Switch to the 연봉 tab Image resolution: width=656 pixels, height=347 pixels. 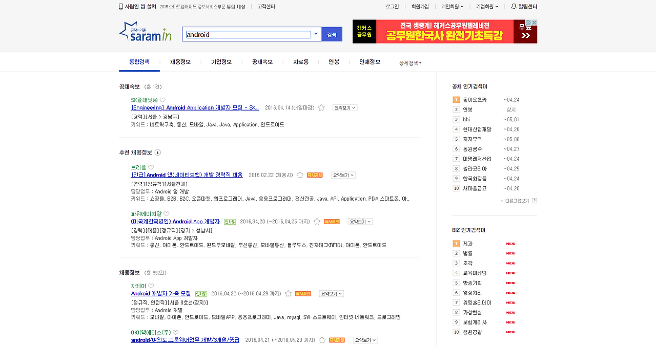coord(333,61)
